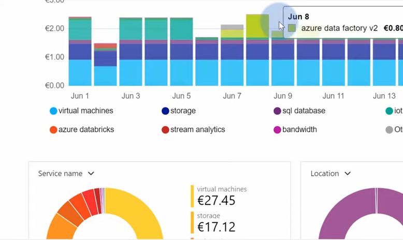Click the €1.00 axis label
Screen dimensions: 403x240
(54, 57)
